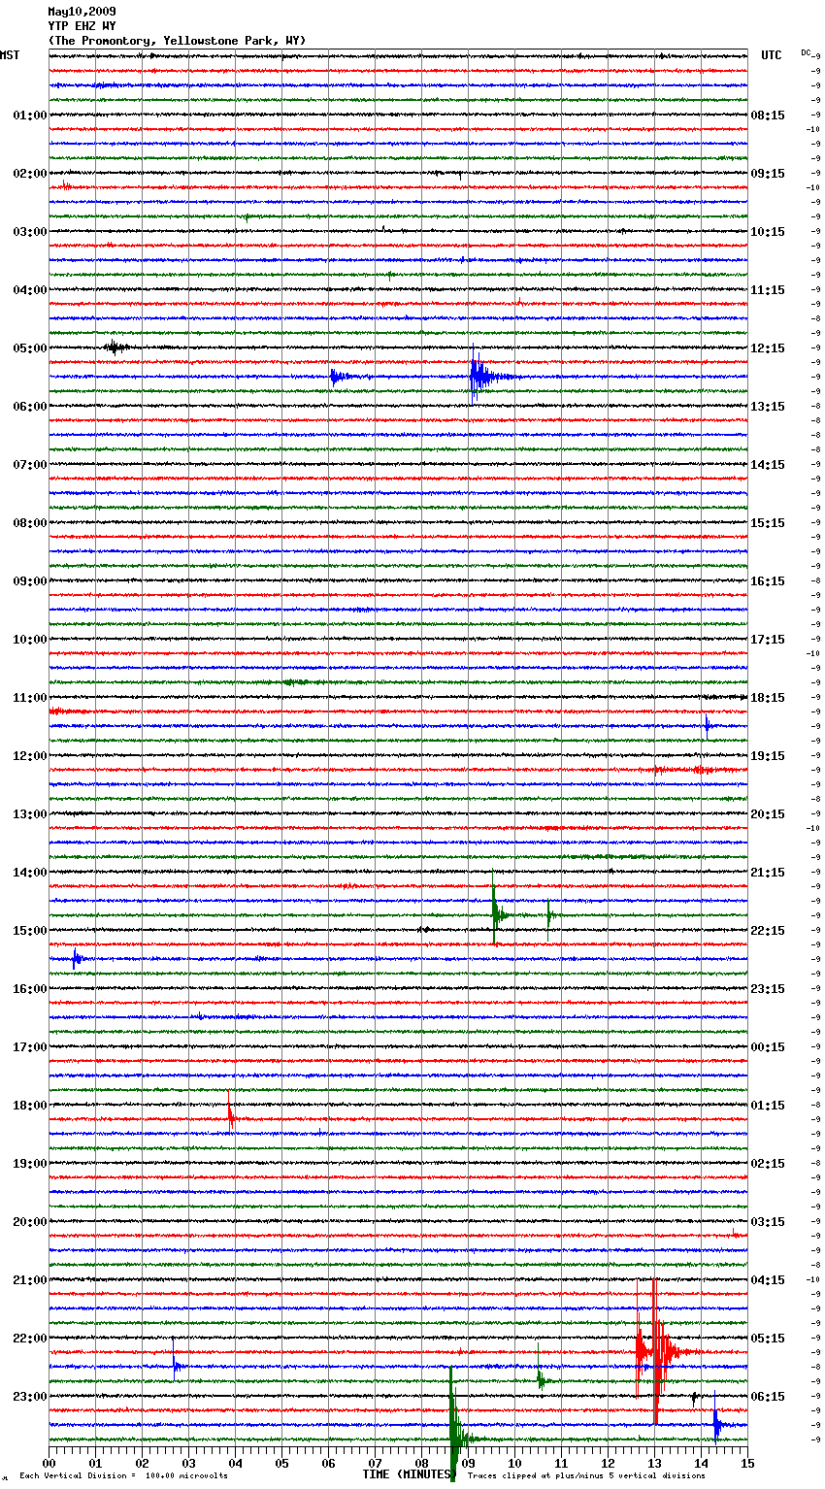Choose the 14:00 MST time label

[30, 873]
